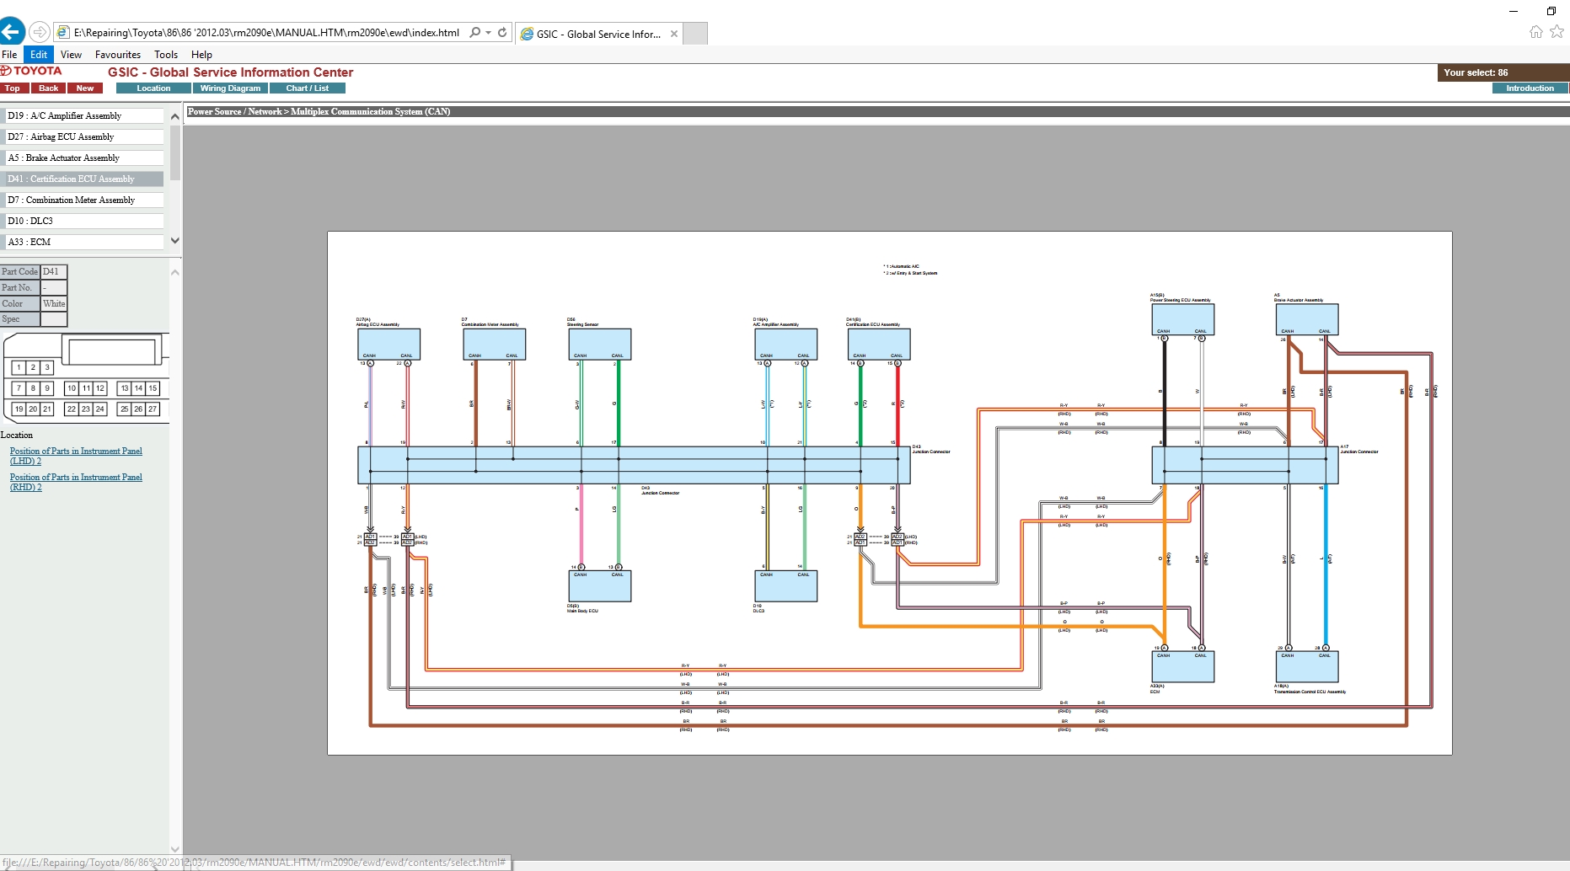Click the Toyota logo in the header
The height and width of the screenshot is (871, 1570).
tap(32, 72)
